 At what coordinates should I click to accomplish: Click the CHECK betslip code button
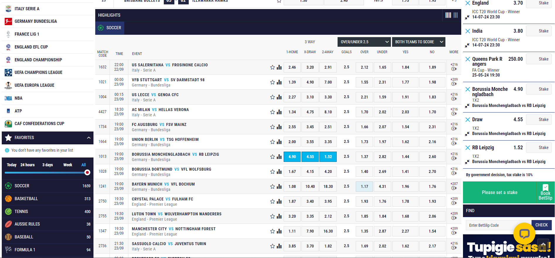(x=542, y=225)
